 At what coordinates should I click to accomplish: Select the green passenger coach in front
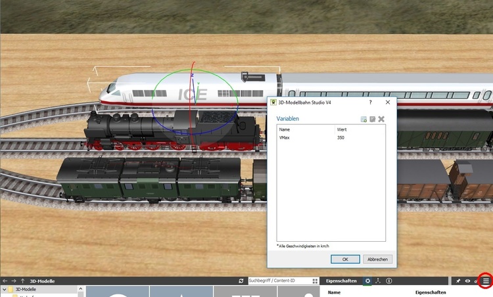point(151,179)
